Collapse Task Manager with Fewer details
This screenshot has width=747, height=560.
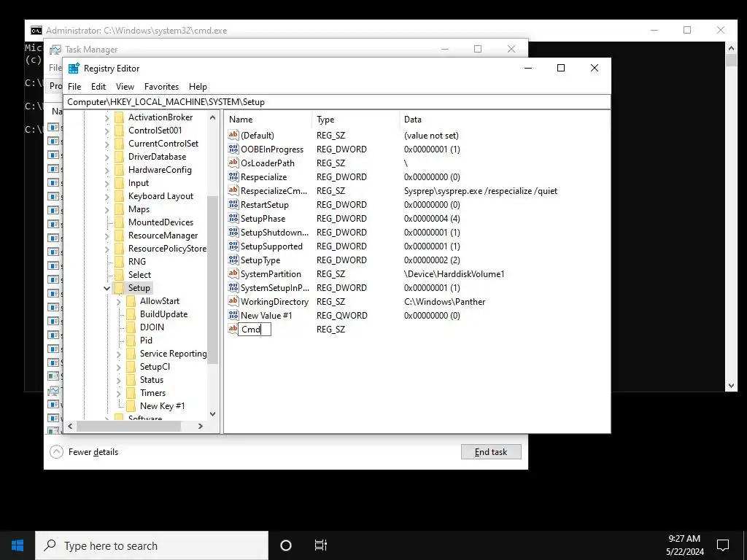84,452
